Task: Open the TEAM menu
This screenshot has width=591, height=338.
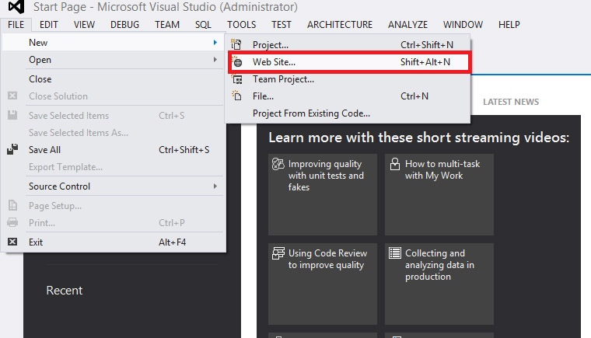Action: (x=167, y=25)
